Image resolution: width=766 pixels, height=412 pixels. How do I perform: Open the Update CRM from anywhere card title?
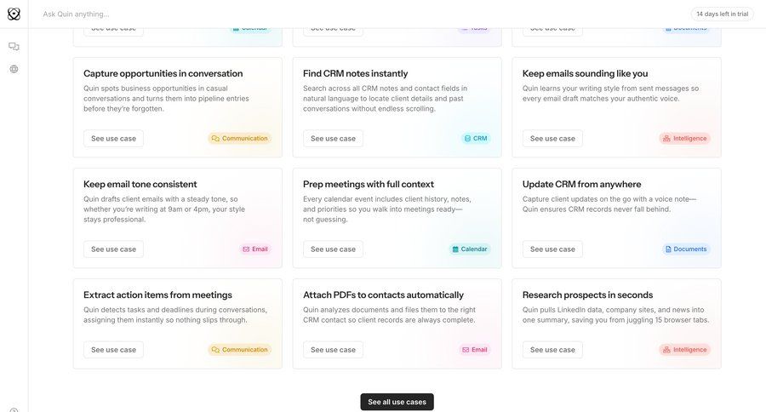[x=581, y=184]
